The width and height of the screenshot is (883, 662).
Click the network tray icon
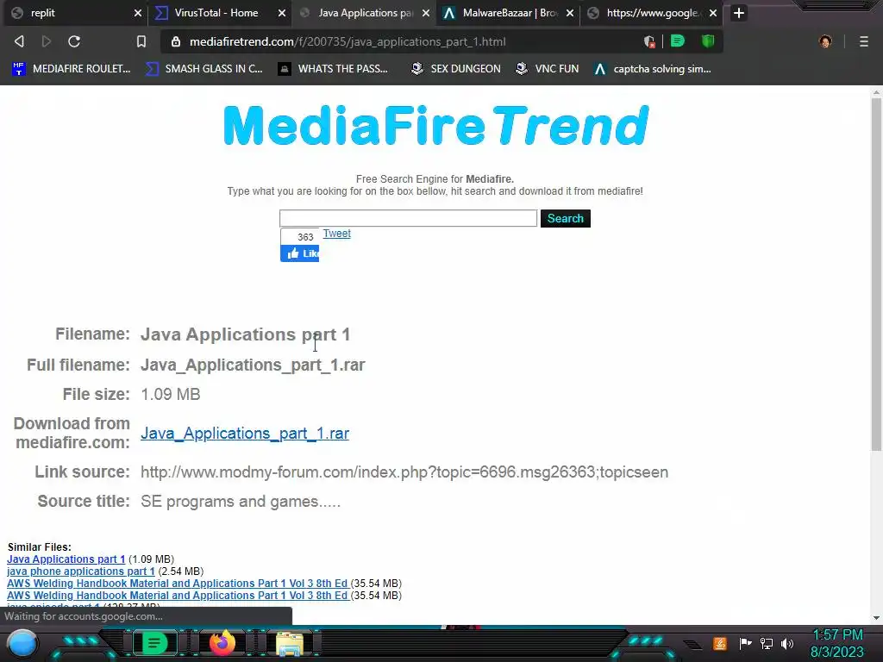[x=767, y=643]
